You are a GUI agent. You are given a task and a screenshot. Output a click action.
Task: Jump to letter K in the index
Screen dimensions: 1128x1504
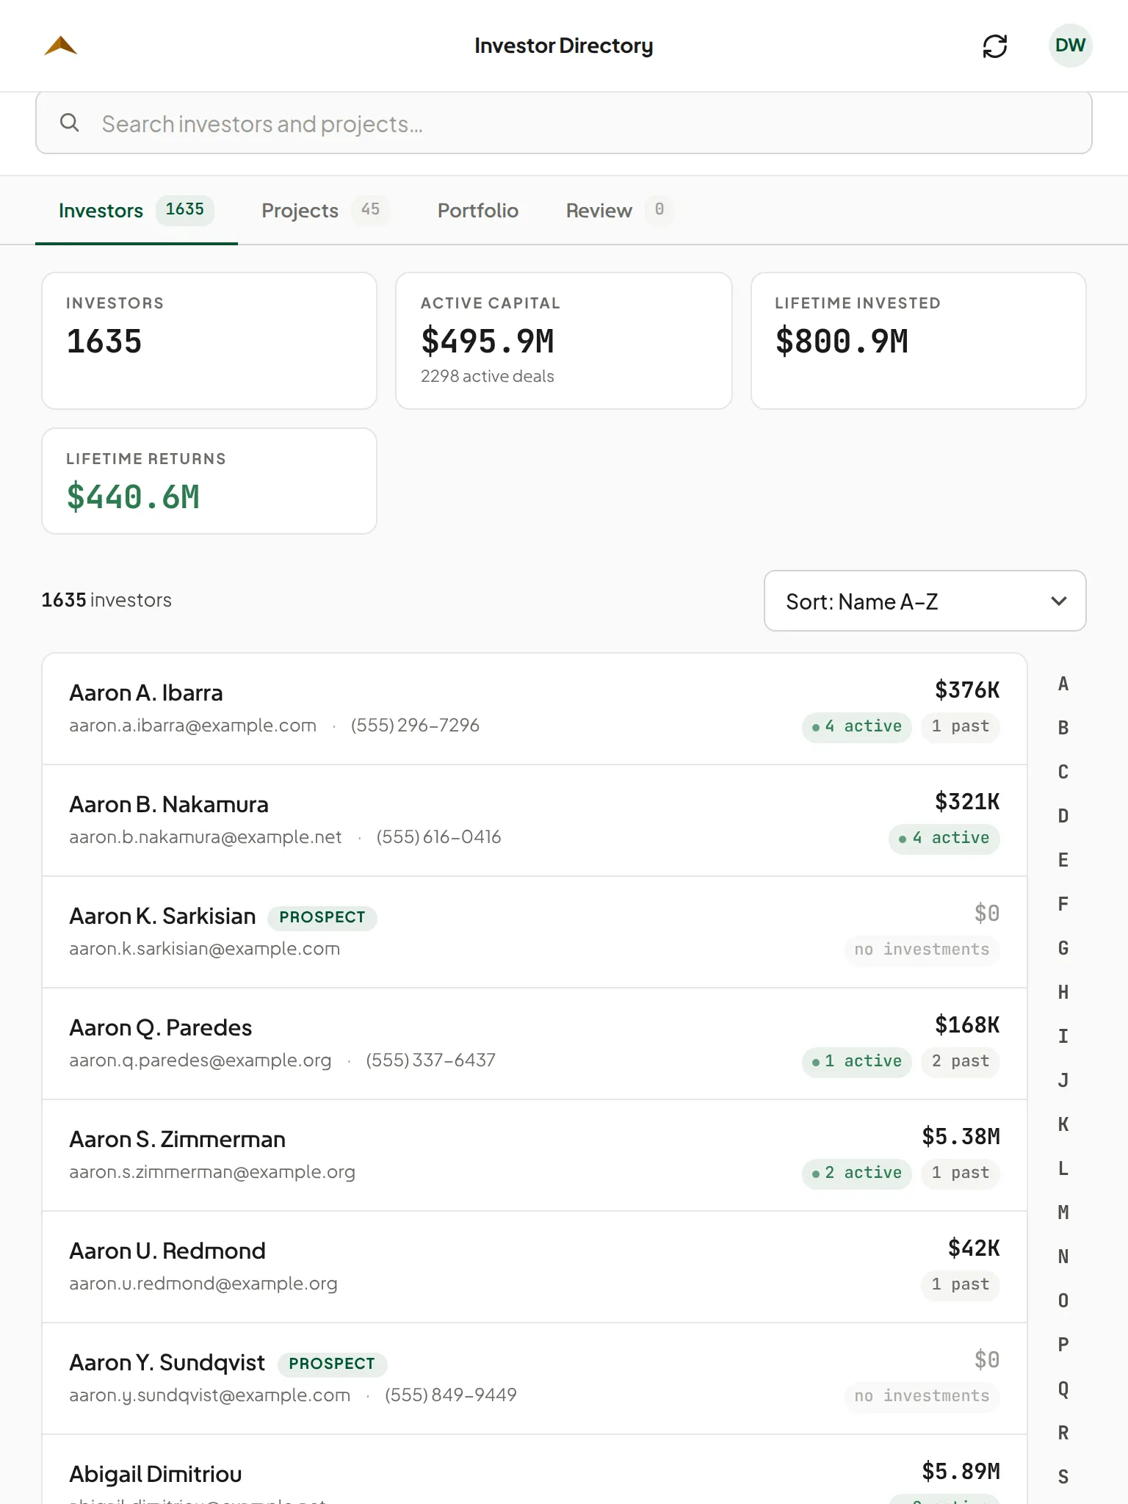click(1063, 1124)
